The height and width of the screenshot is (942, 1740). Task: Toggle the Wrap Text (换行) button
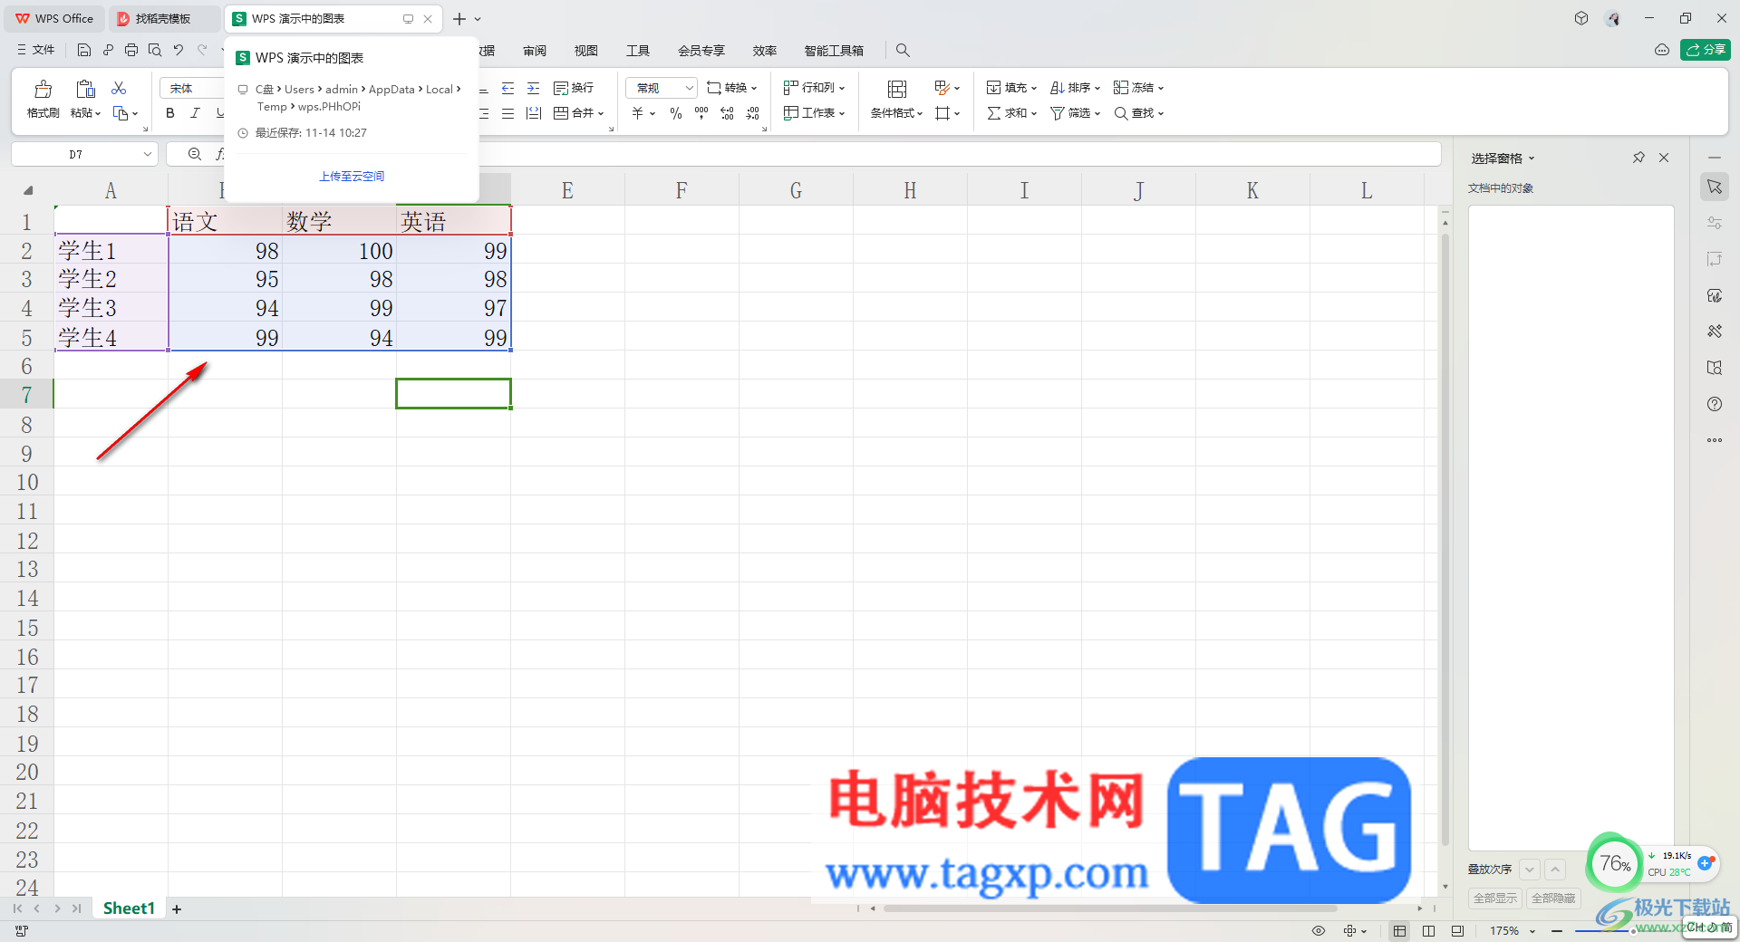(574, 88)
